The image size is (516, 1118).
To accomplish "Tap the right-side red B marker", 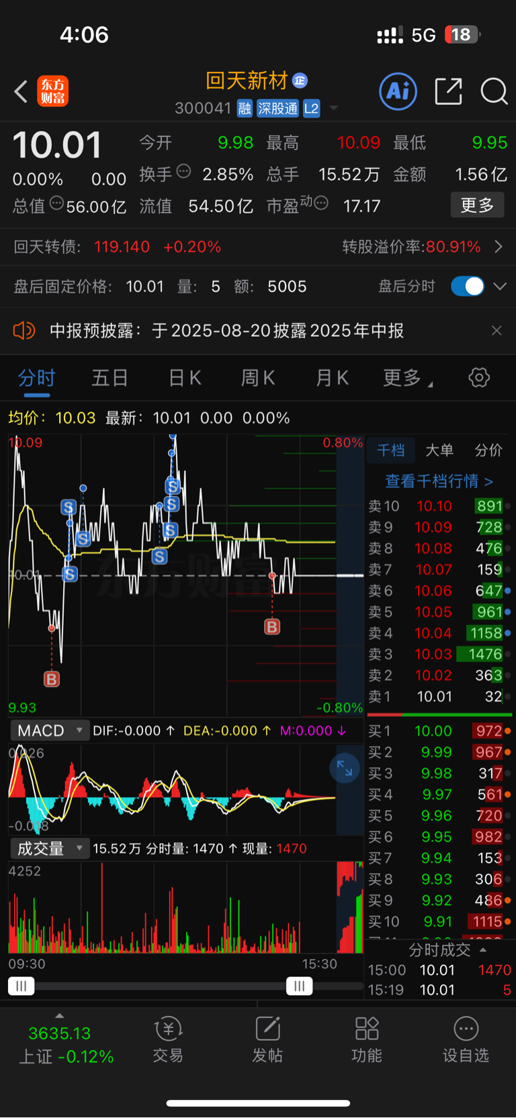I will (x=272, y=627).
